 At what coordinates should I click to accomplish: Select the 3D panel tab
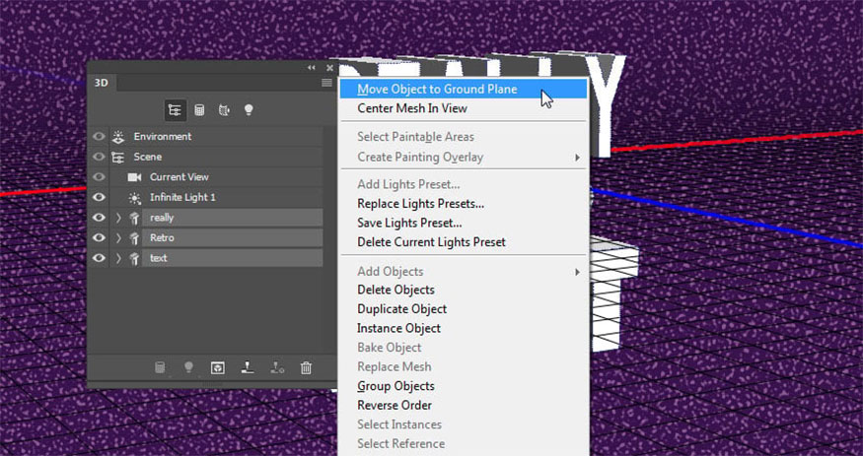pyautogui.click(x=102, y=83)
